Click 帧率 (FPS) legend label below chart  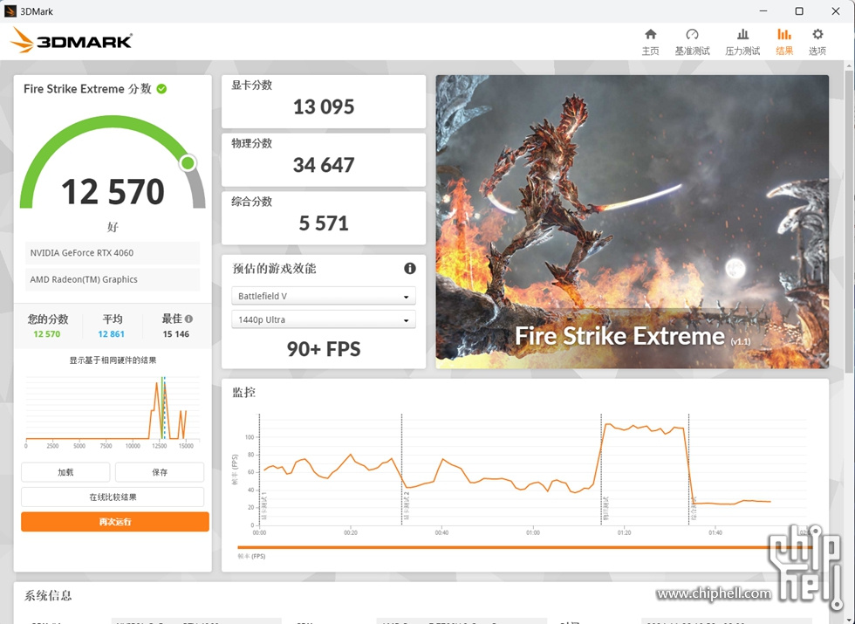point(251,557)
